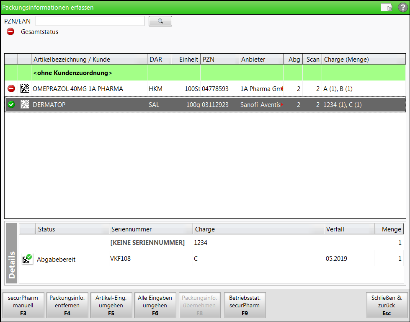Click the data matrix code icon of DERMATOP row
The image size is (410, 322).
[x=25, y=104]
